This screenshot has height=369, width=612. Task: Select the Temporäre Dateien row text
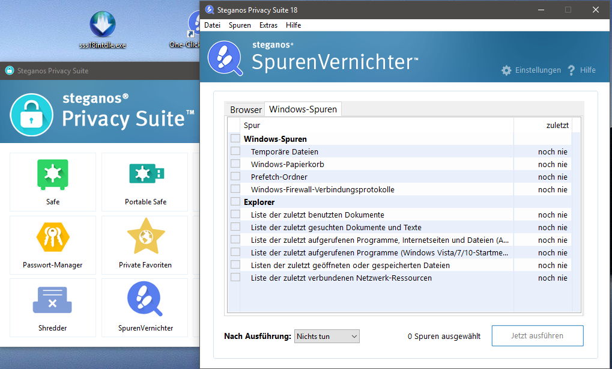coord(285,151)
